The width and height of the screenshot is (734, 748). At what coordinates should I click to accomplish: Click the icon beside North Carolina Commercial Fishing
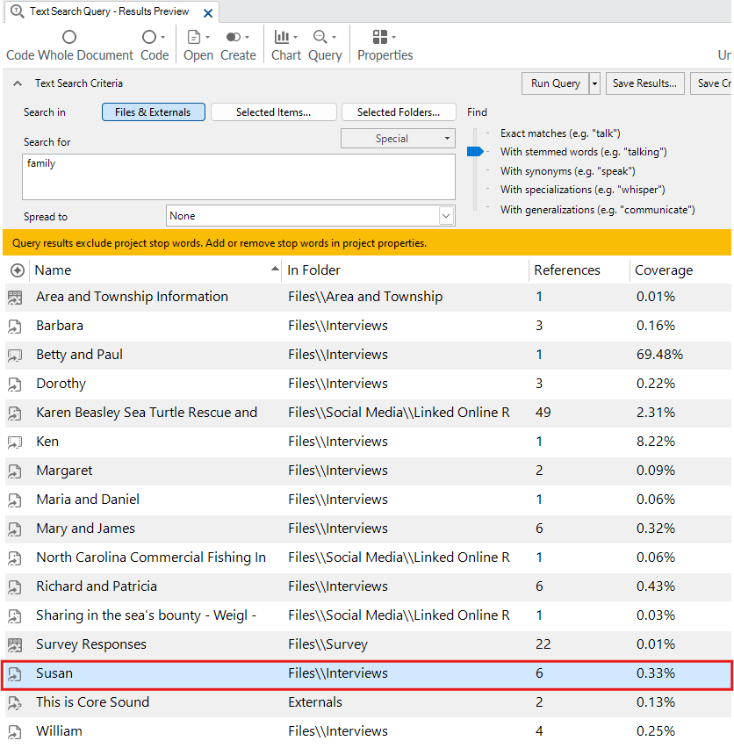(x=15, y=558)
